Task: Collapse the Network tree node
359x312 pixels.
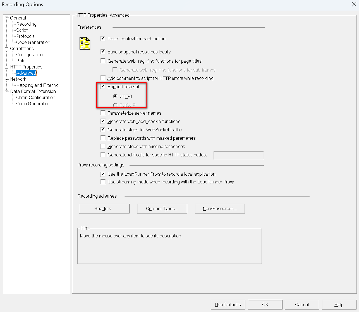Action: [x=7, y=79]
